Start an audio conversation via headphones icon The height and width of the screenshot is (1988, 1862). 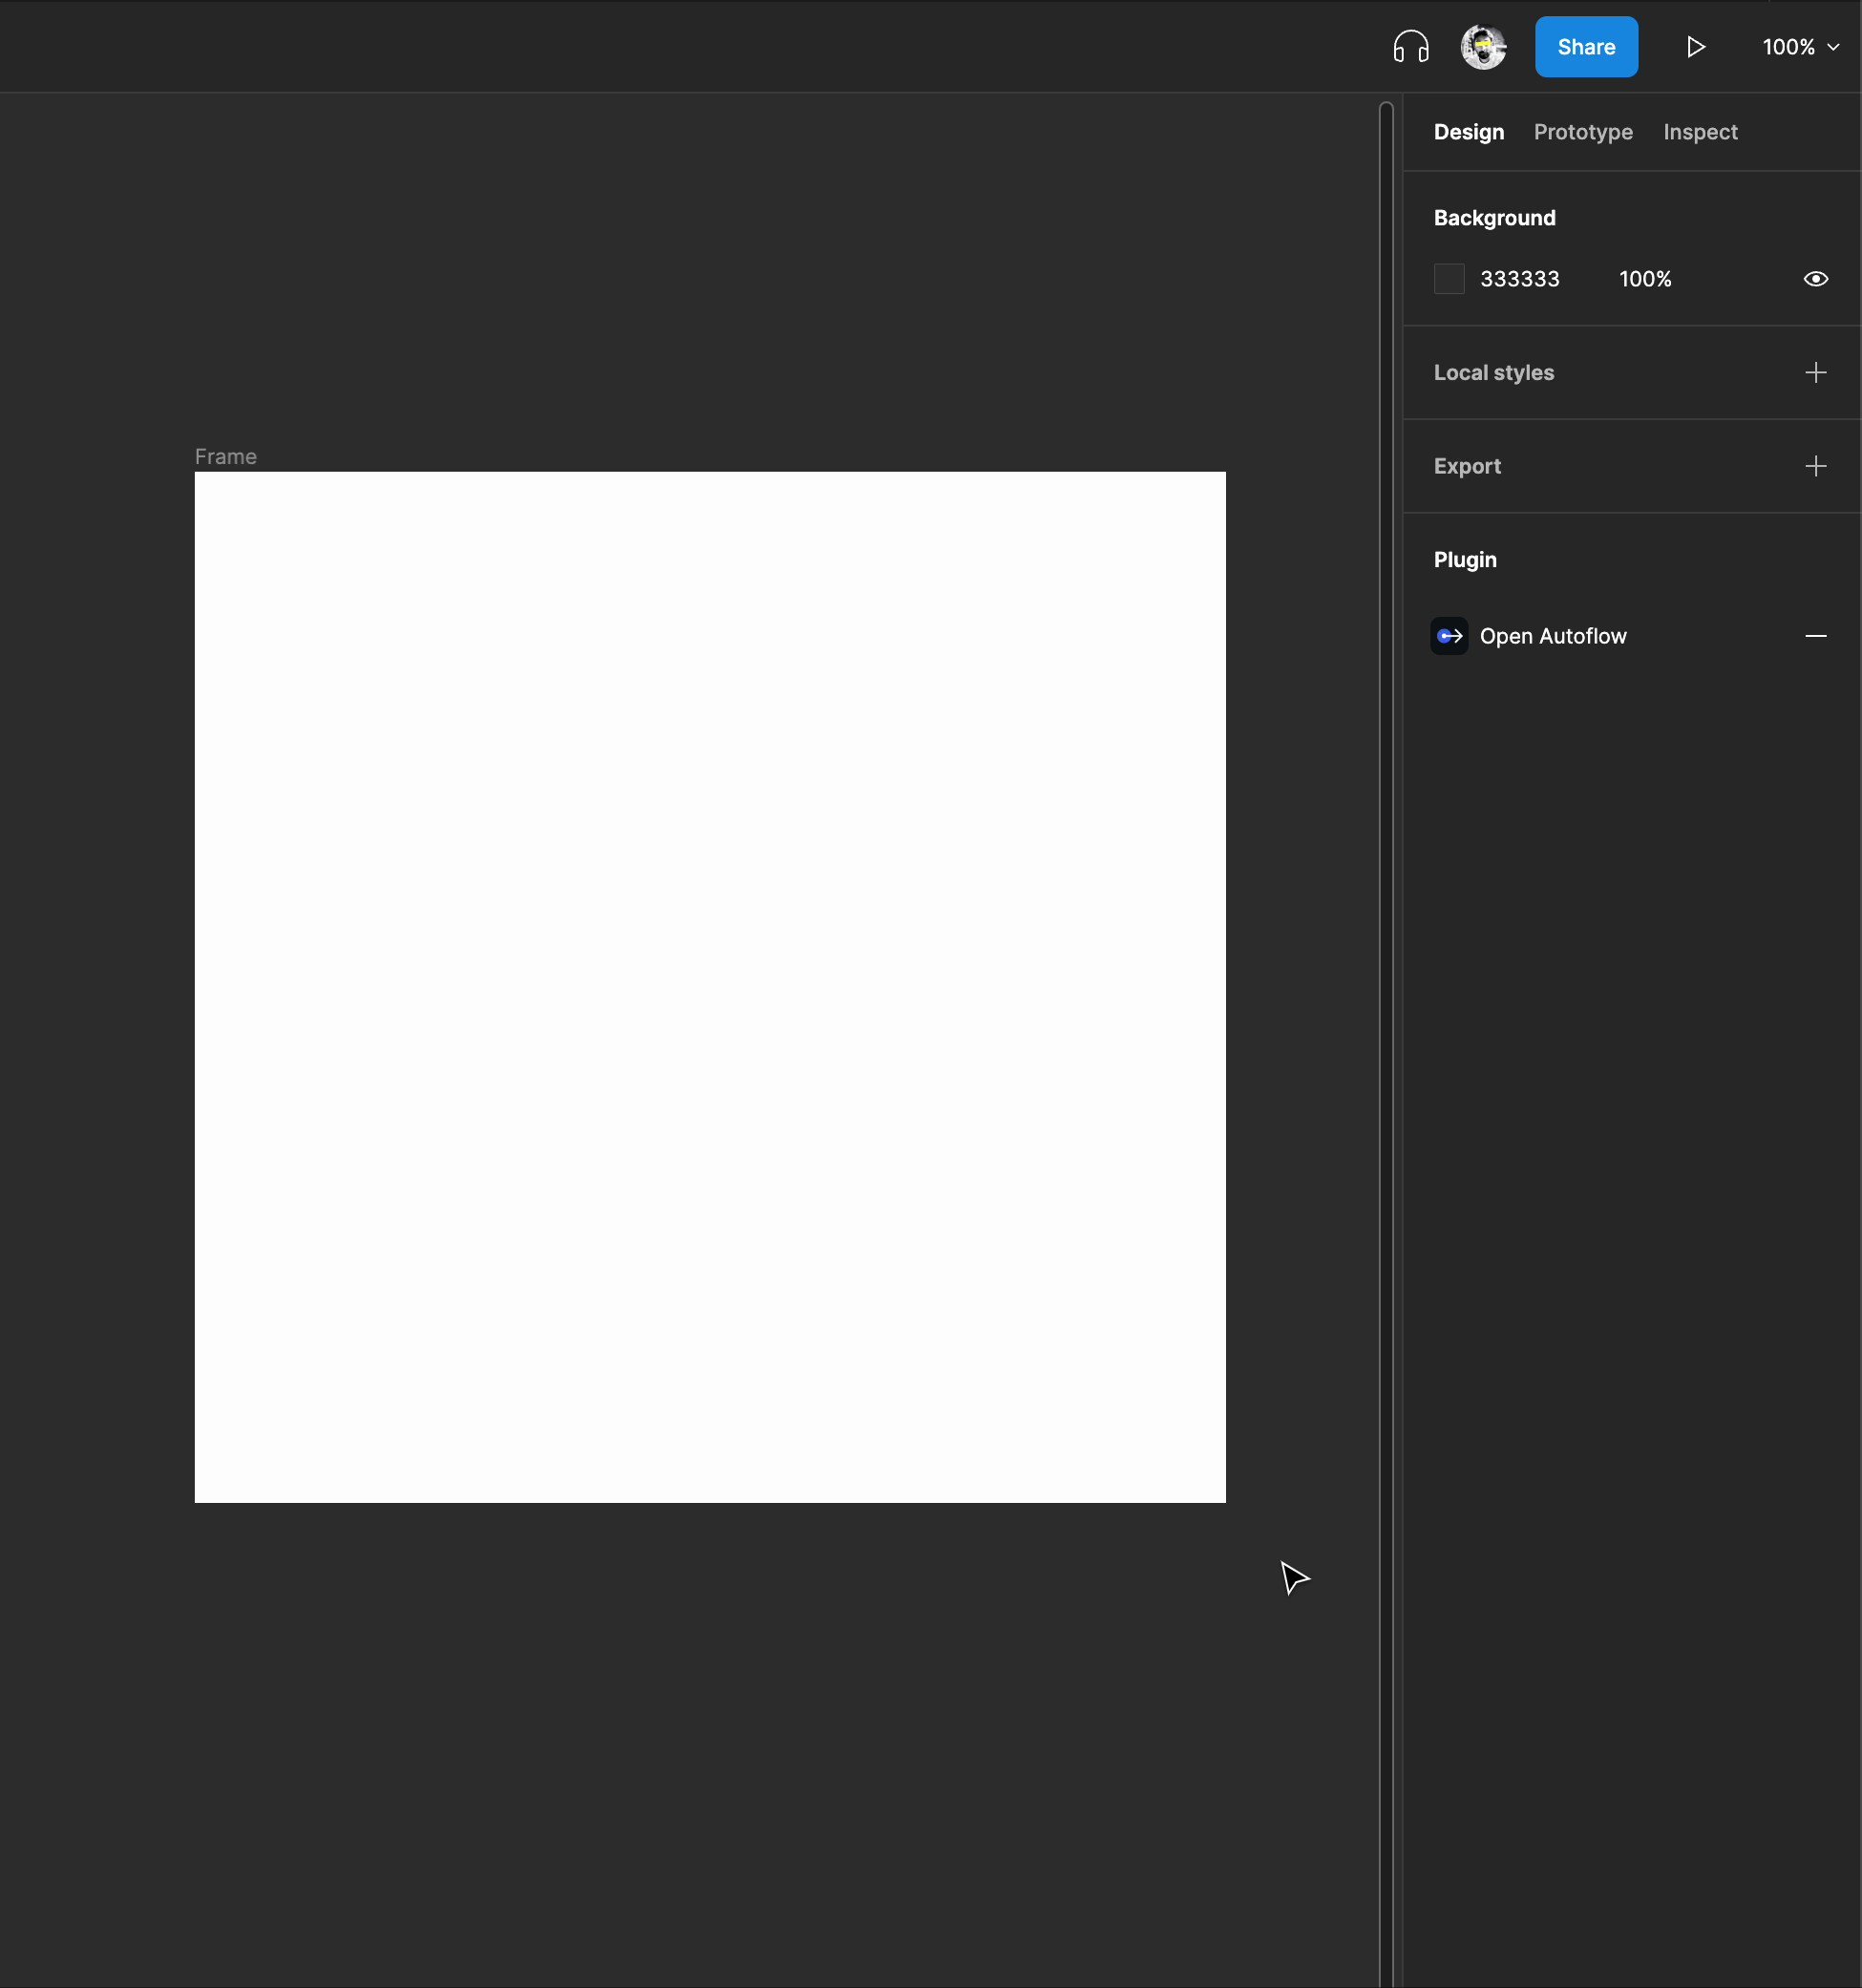click(1410, 46)
